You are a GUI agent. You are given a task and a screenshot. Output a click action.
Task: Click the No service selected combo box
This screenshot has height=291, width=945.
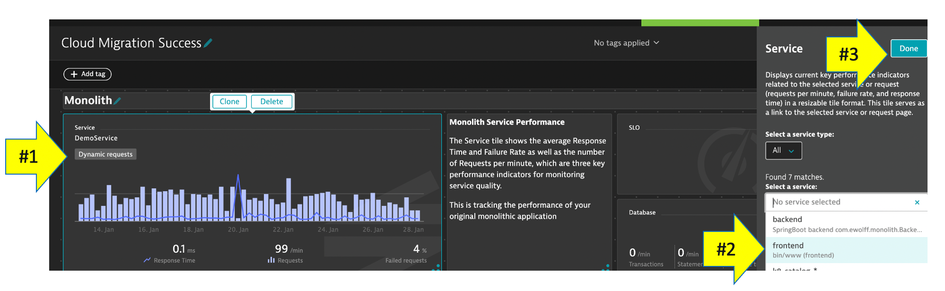tap(840, 202)
